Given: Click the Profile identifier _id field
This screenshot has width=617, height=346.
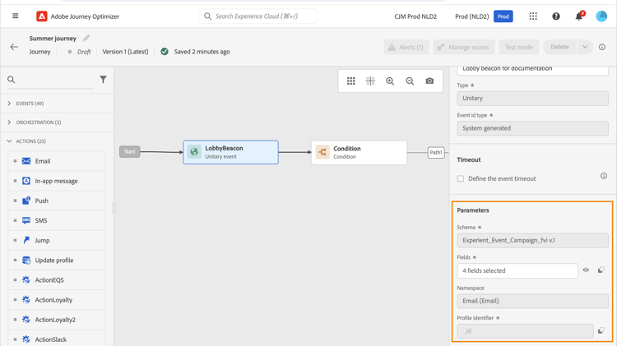Looking at the screenshot, I should [x=525, y=331].
